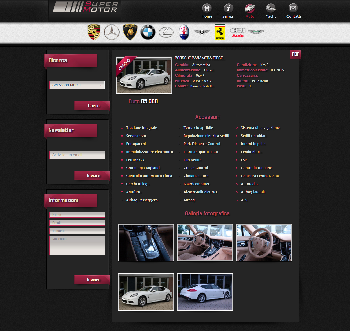Screen dimensions: 350x331
Task: Open beige interior dashboard gallery photo
Action: point(205,243)
